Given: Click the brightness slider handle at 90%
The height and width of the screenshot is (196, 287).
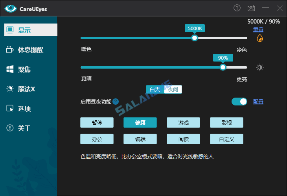Looking at the screenshot, I should click(x=223, y=67).
